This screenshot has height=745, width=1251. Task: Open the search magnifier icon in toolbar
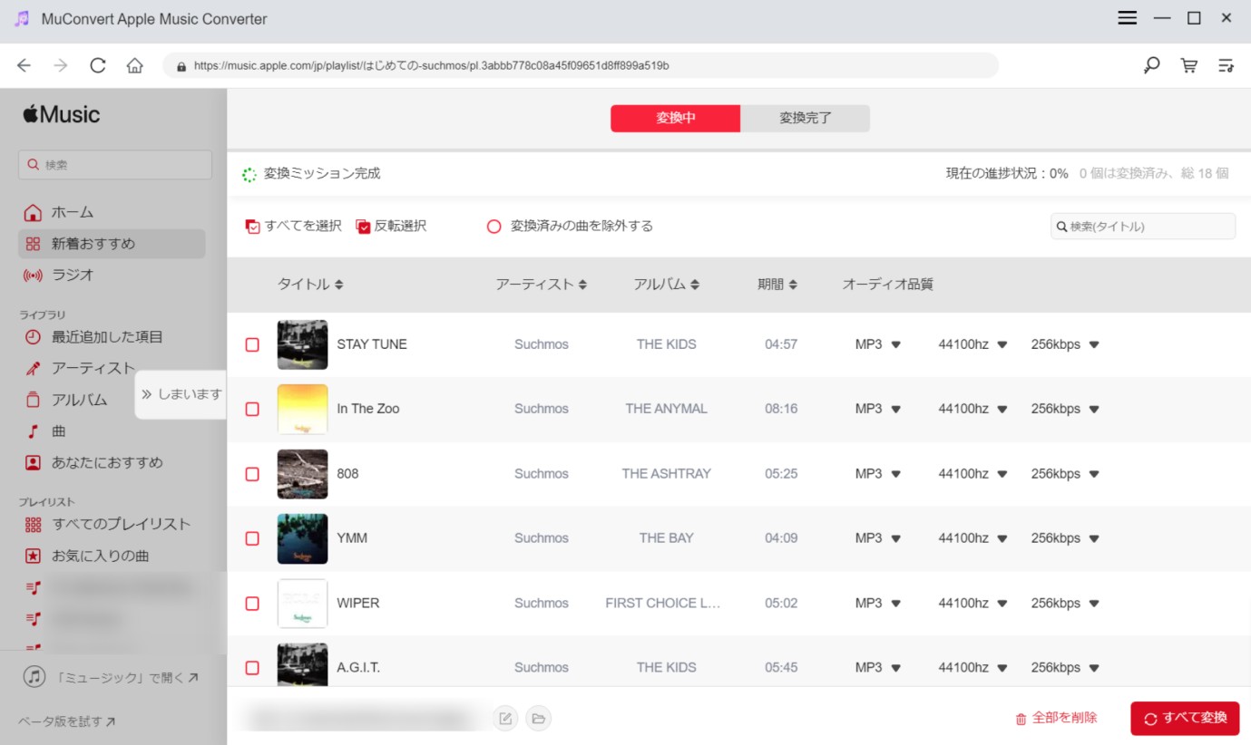click(1151, 65)
